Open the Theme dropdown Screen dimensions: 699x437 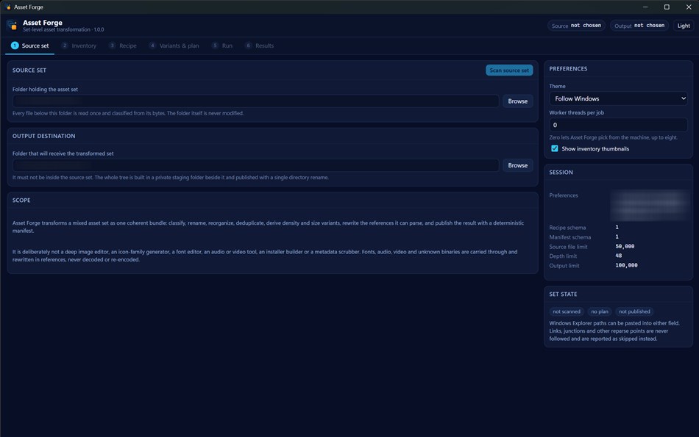coord(618,98)
